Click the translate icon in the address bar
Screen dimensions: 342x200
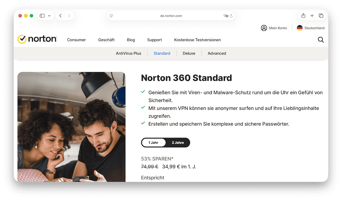226,16
